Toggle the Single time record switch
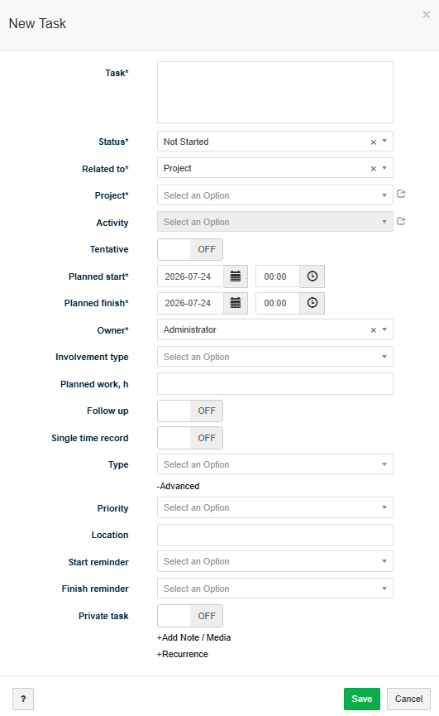Image resolution: width=439 pixels, height=716 pixels. (190, 438)
